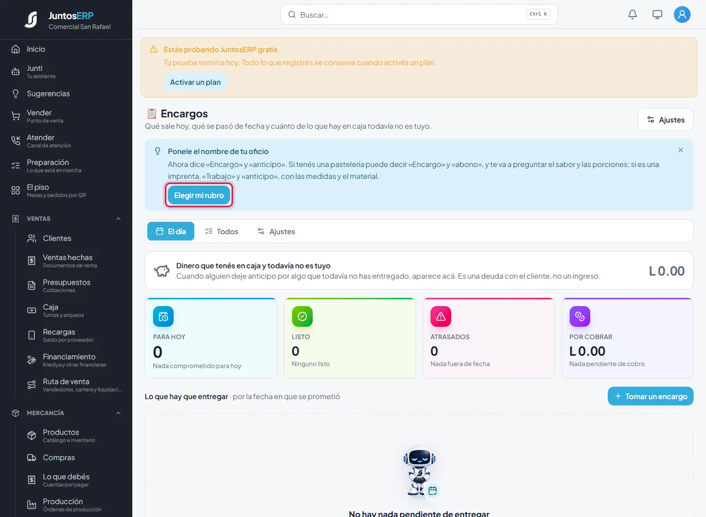Click Activar un plan button
This screenshot has width=706, height=517.
[195, 82]
